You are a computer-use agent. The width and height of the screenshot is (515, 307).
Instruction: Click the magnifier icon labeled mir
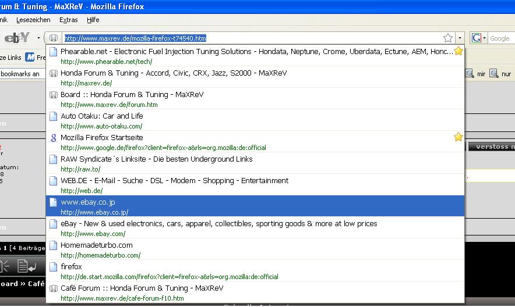[x=470, y=74]
